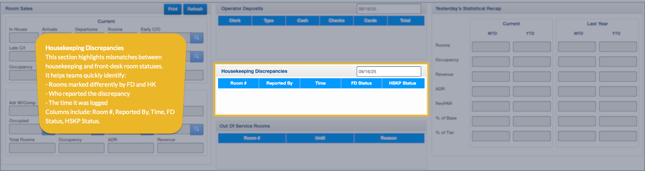Click the Type column header
Image resolution: width=645 pixels, height=171 pixels.
[269, 21]
